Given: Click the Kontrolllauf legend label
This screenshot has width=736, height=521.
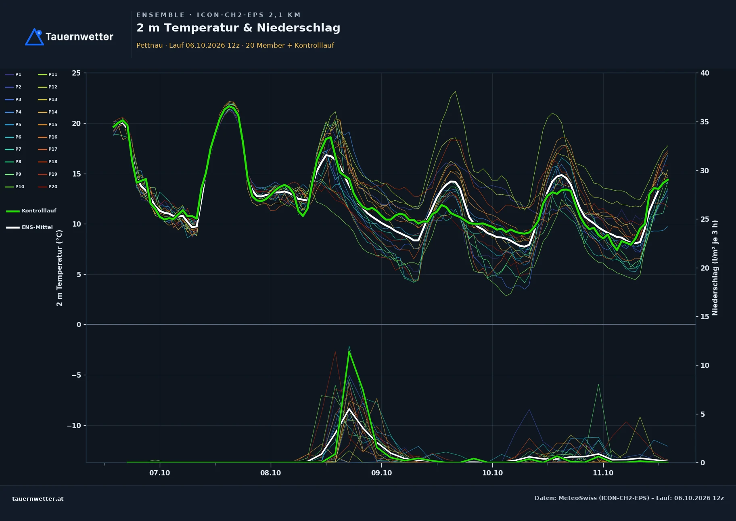Looking at the screenshot, I should (39, 211).
